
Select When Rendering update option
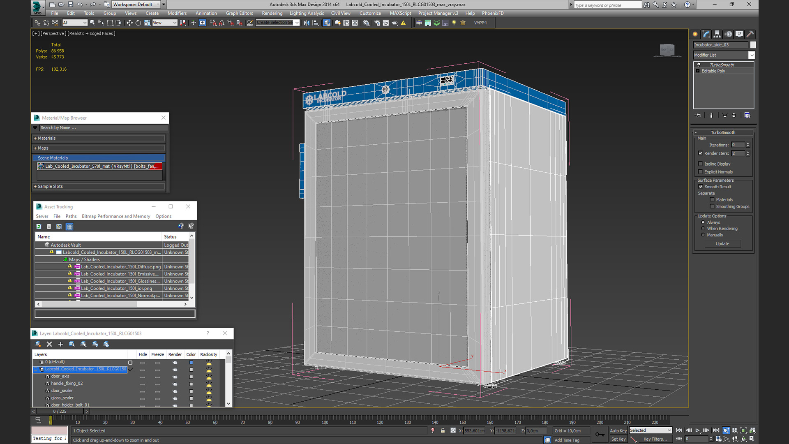pyautogui.click(x=703, y=229)
